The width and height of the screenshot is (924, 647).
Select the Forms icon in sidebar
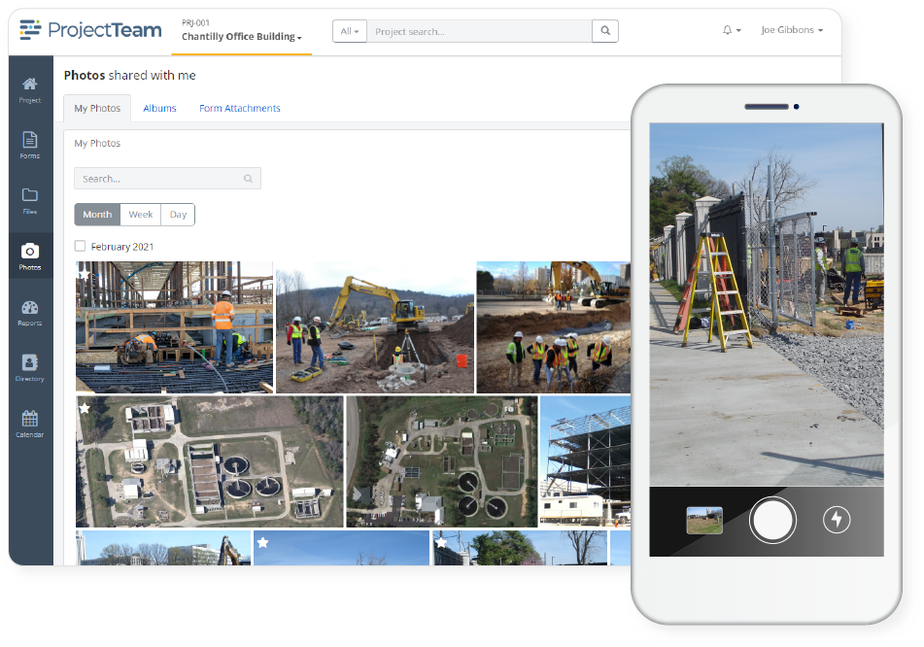click(30, 144)
